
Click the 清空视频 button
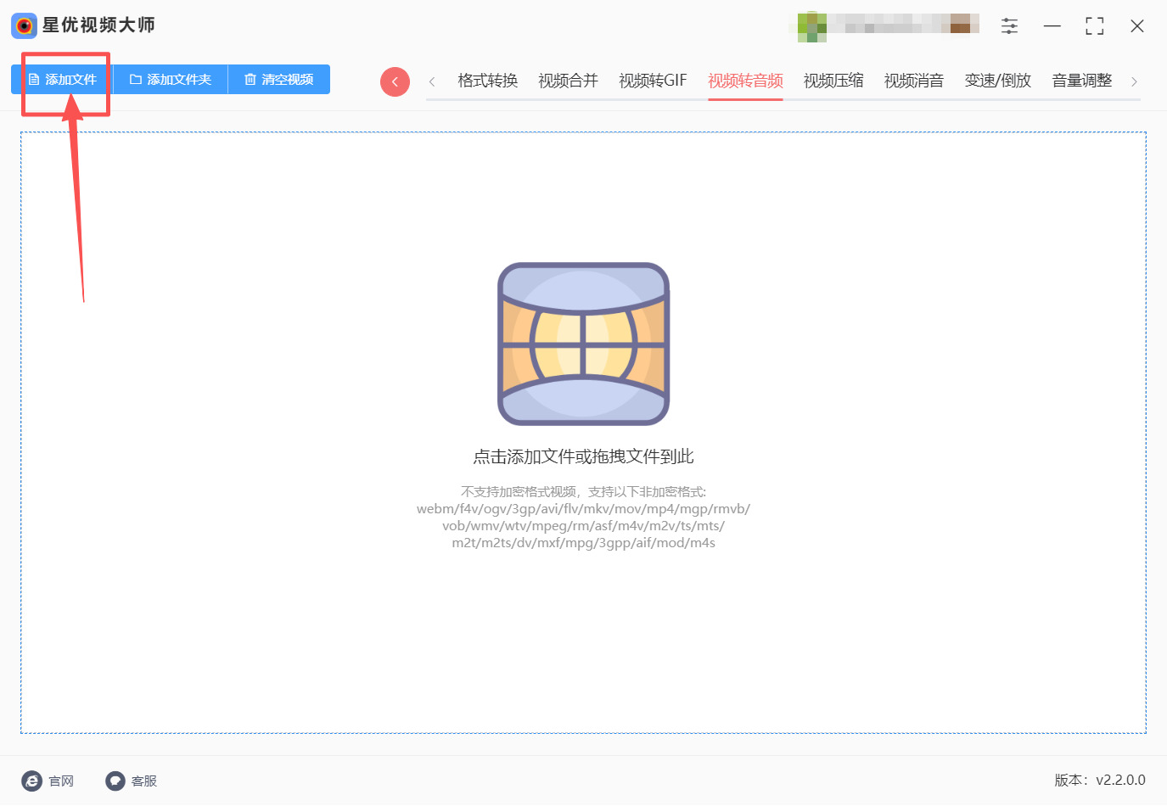[279, 80]
